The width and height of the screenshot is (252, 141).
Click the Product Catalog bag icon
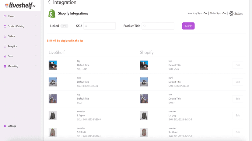tap(5, 26)
